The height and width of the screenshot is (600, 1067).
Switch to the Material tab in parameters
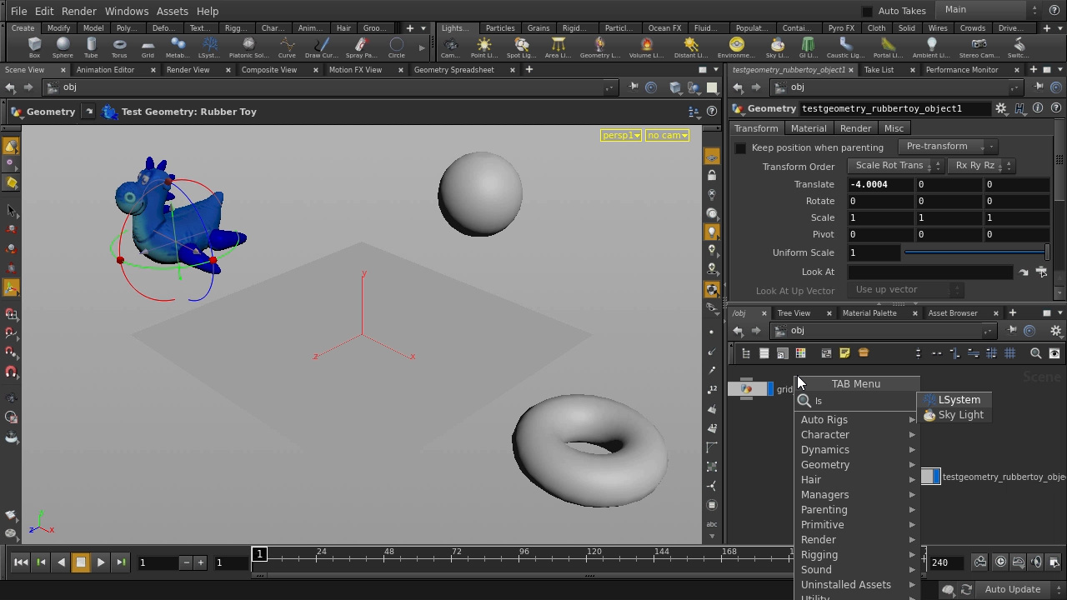(x=808, y=127)
